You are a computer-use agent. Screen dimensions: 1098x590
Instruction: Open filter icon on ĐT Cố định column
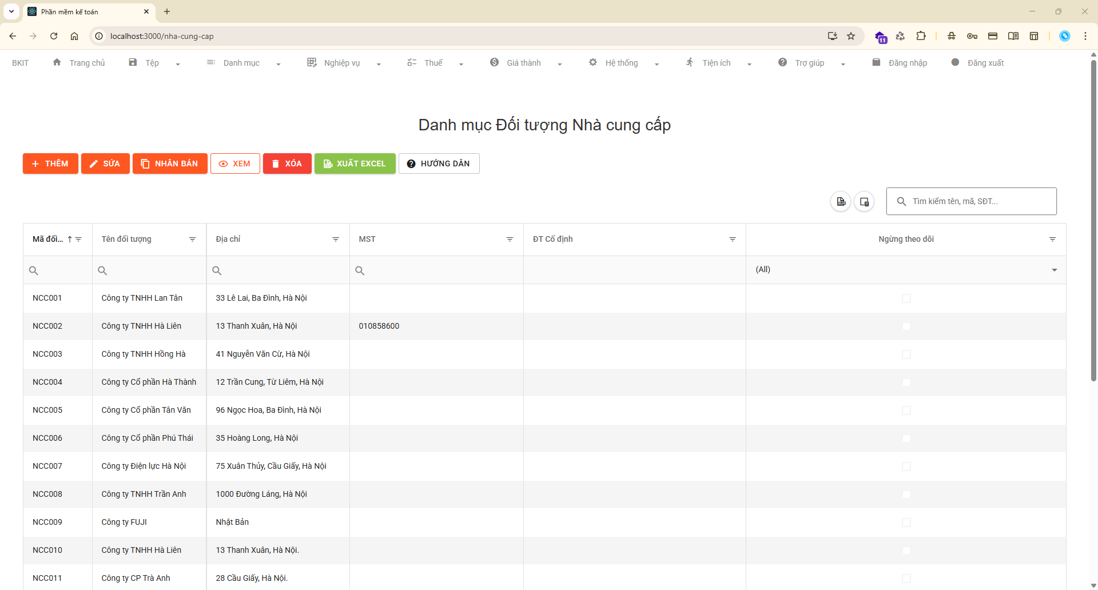pyautogui.click(x=732, y=240)
